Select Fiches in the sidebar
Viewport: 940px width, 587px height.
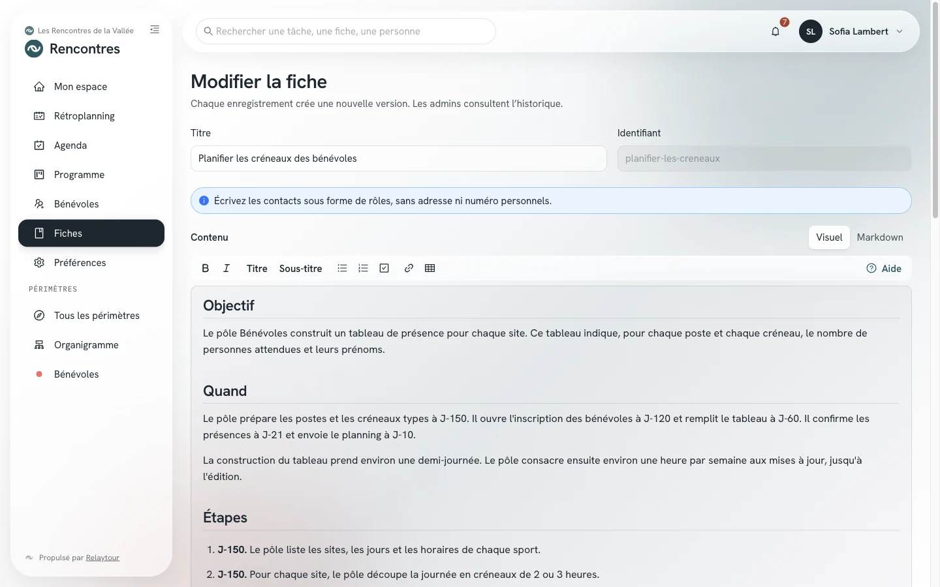(91, 233)
